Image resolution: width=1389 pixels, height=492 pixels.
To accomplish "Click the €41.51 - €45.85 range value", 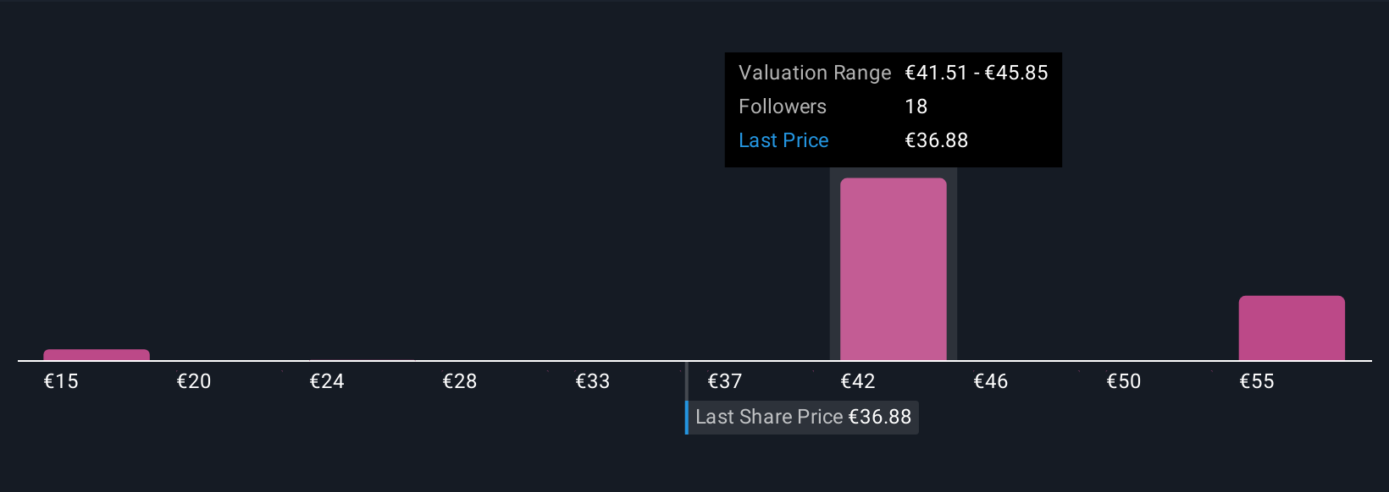I will tap(977, 73).
